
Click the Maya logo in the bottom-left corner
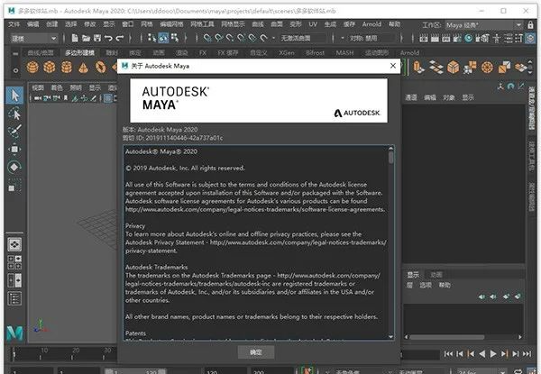[14, 333]
